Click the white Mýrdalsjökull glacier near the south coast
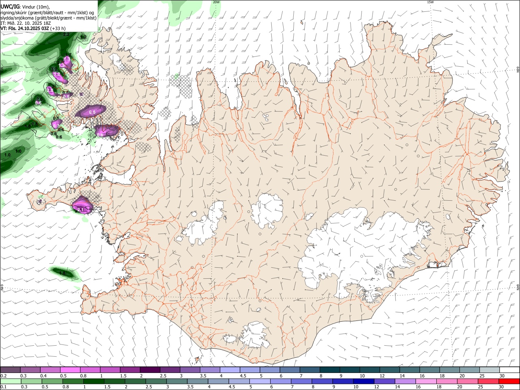This screenshot has width=520, height=390. (x=254, y=336)
